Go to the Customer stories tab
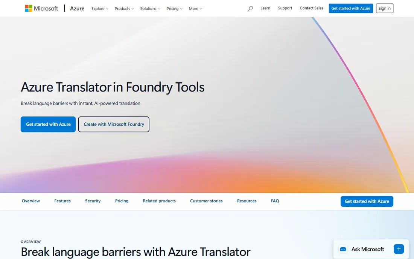Viewport: 414px width, 259px height. click(206, 201)
